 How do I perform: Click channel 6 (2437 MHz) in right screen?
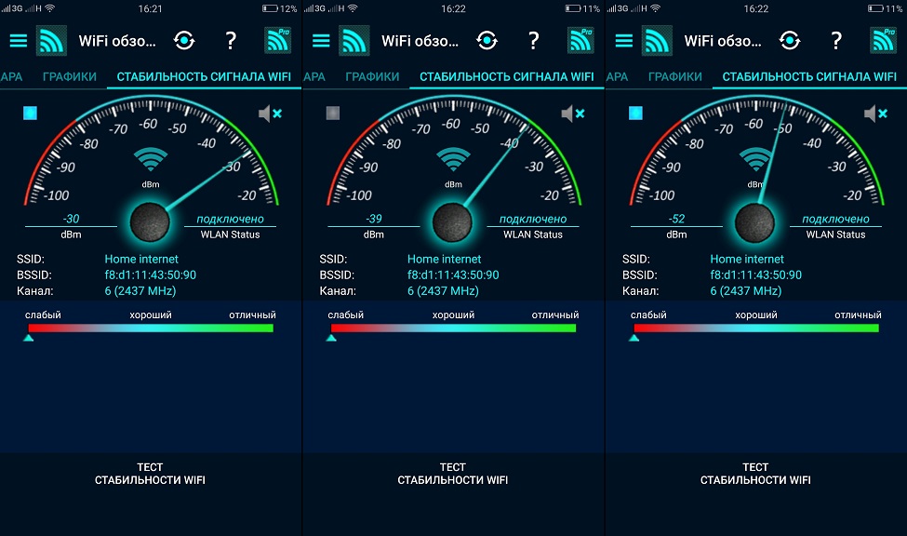coord(746,291)
